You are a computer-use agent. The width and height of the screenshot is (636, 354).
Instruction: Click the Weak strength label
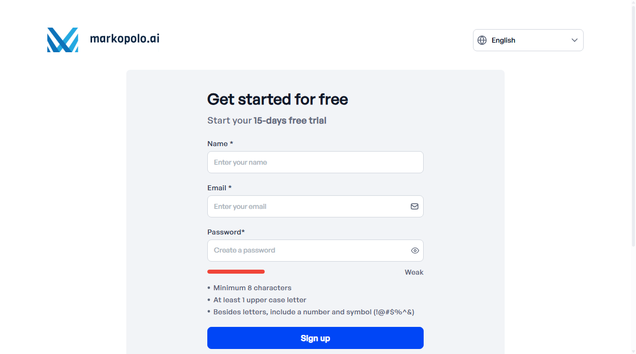[x=414, y=272]
